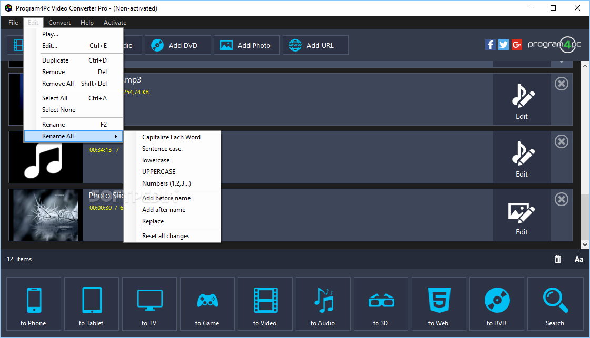This screenshot has width=590, height=338.
Task: Open the Convert menu
Action: pyautogui.click(x=59, y=23)
